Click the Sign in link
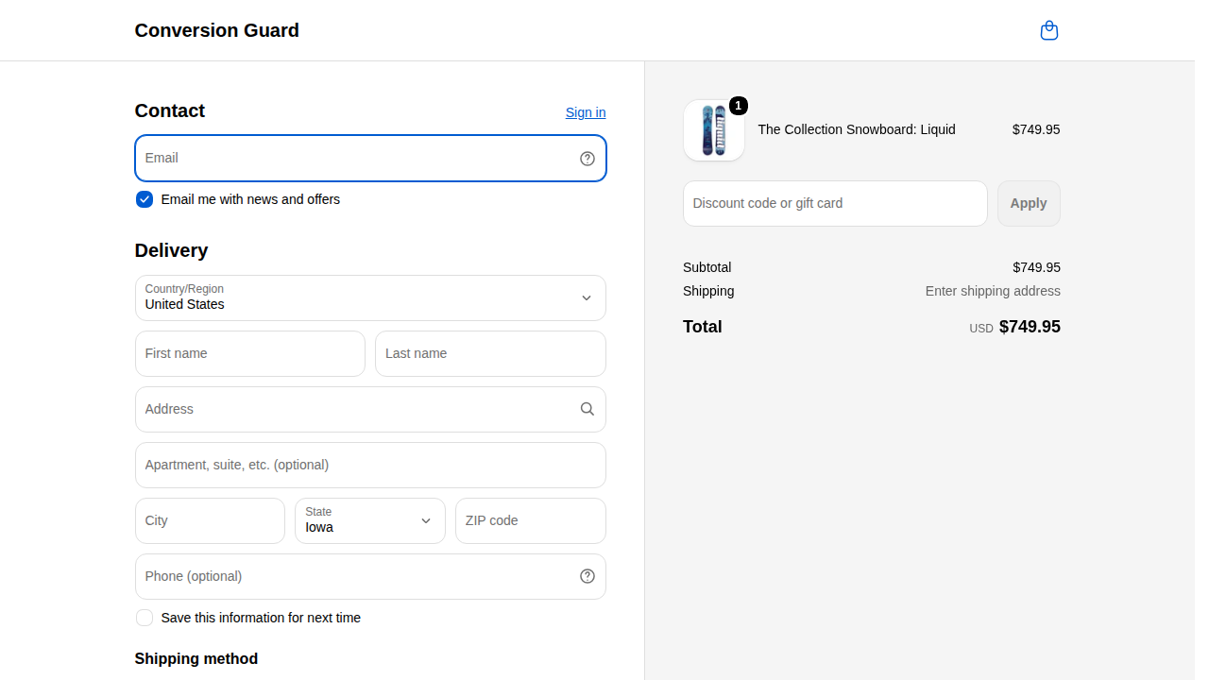The image size is (1209, 680). 586,112
